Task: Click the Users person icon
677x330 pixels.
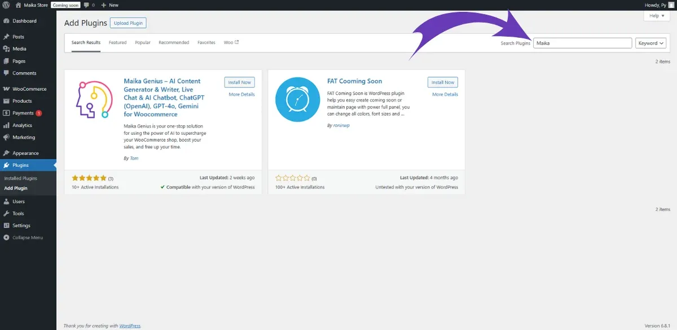Action: coord(6,201)
